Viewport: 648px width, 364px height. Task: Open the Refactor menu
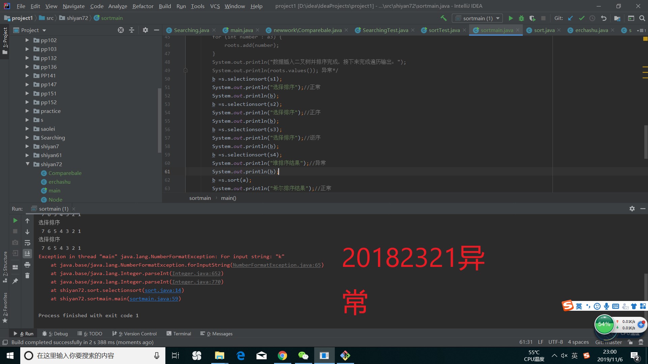point(143,6)
